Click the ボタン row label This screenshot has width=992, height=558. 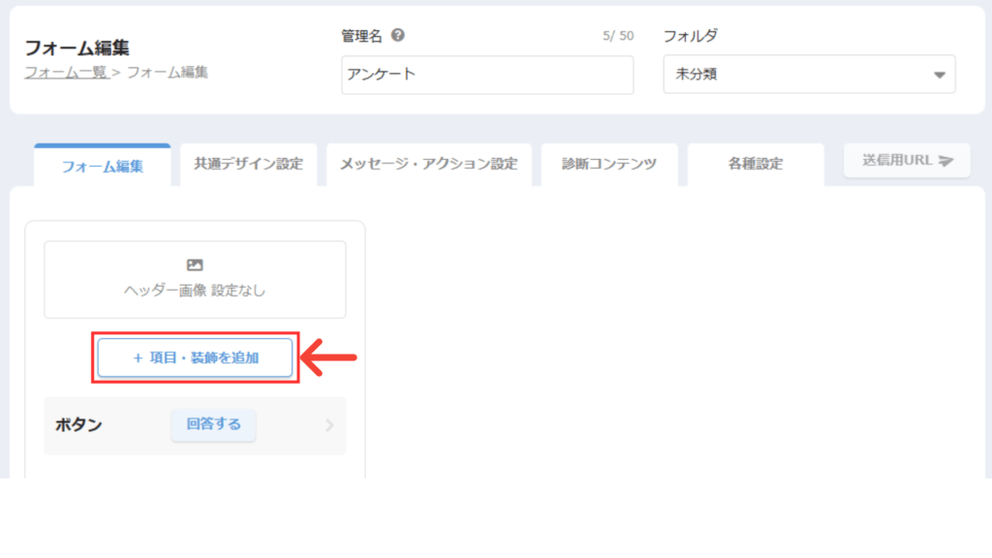pos(77,425)
